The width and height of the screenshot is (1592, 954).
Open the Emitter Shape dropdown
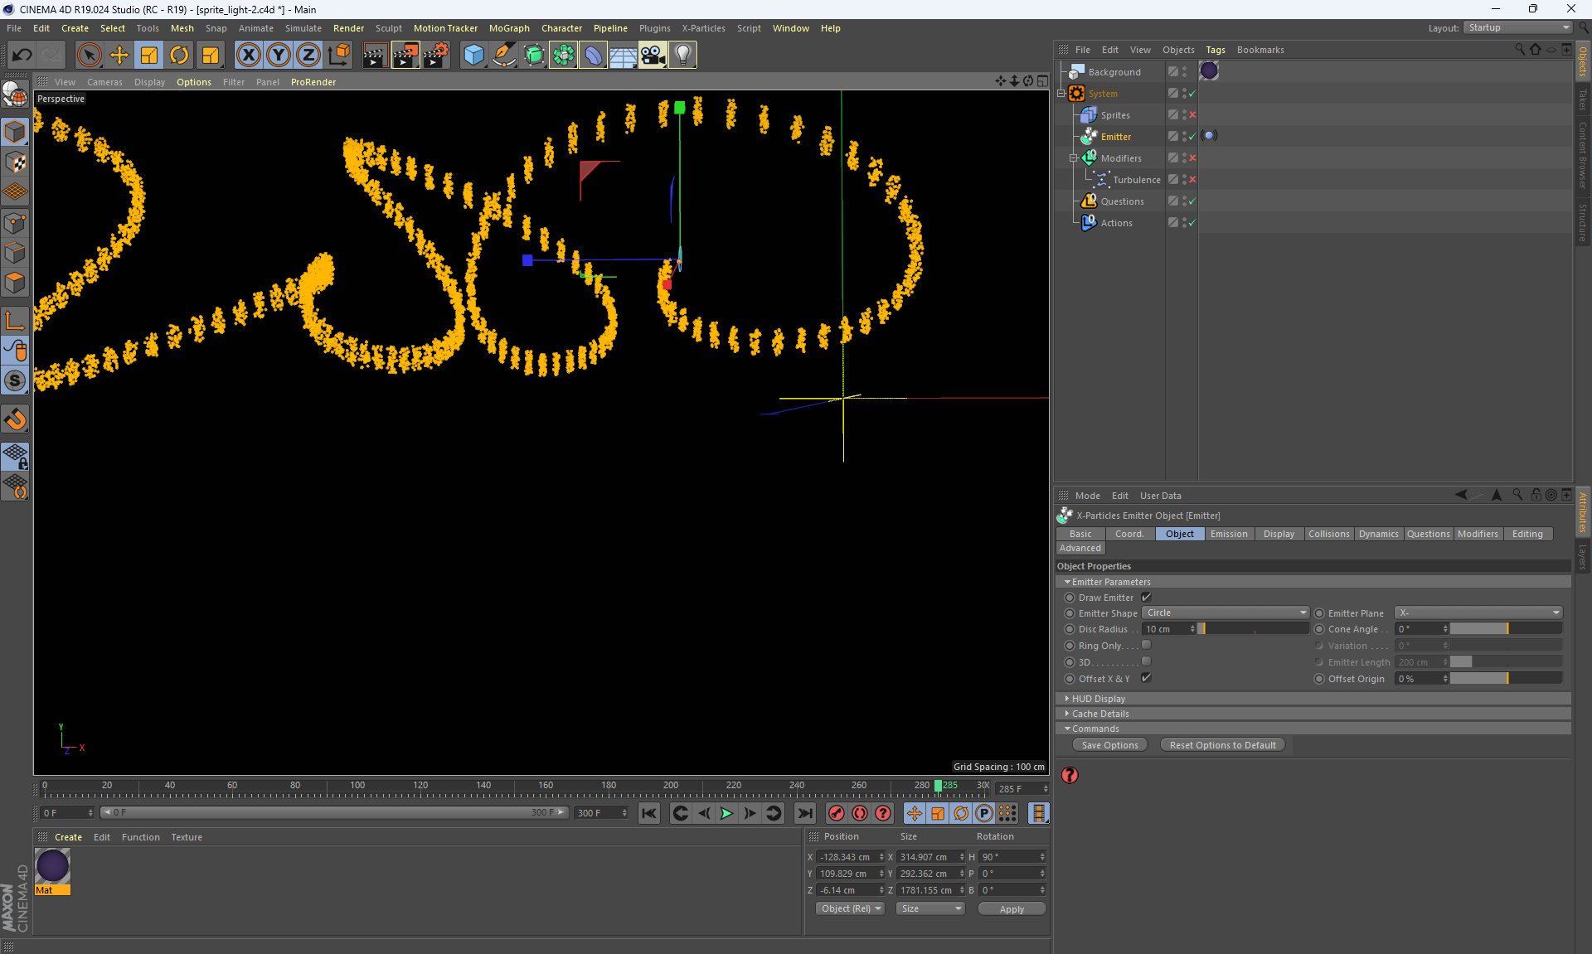1225,613
